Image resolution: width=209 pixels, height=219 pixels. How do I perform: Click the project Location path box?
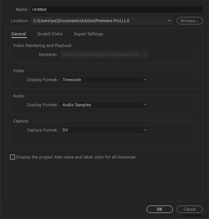pyautogui.click(x=102, y=21)
